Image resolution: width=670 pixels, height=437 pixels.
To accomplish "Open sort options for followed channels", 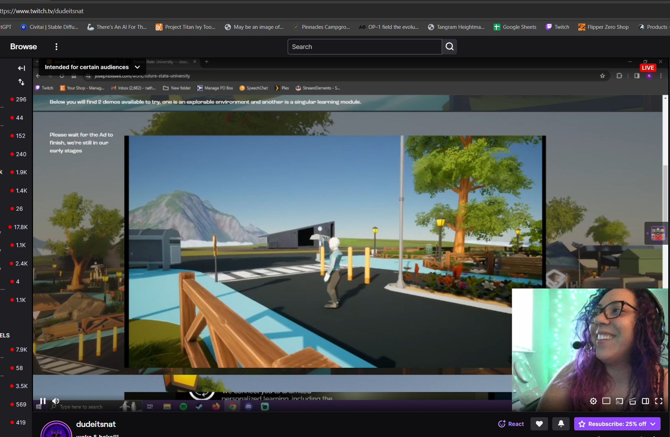I will point(21,82).
